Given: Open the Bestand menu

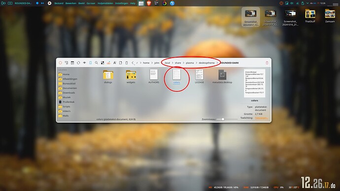Looking at the screenshot, I should (59, 3).
